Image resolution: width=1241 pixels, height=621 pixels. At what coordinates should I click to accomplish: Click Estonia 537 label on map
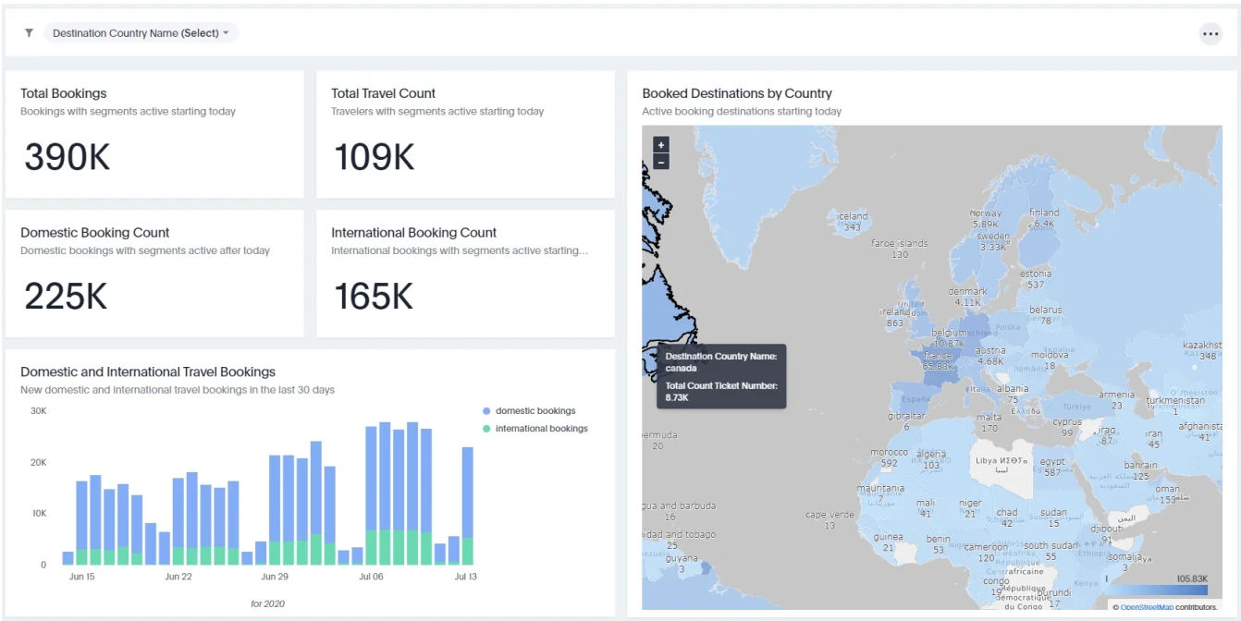pyautogui.click(x=1036, y=279)
